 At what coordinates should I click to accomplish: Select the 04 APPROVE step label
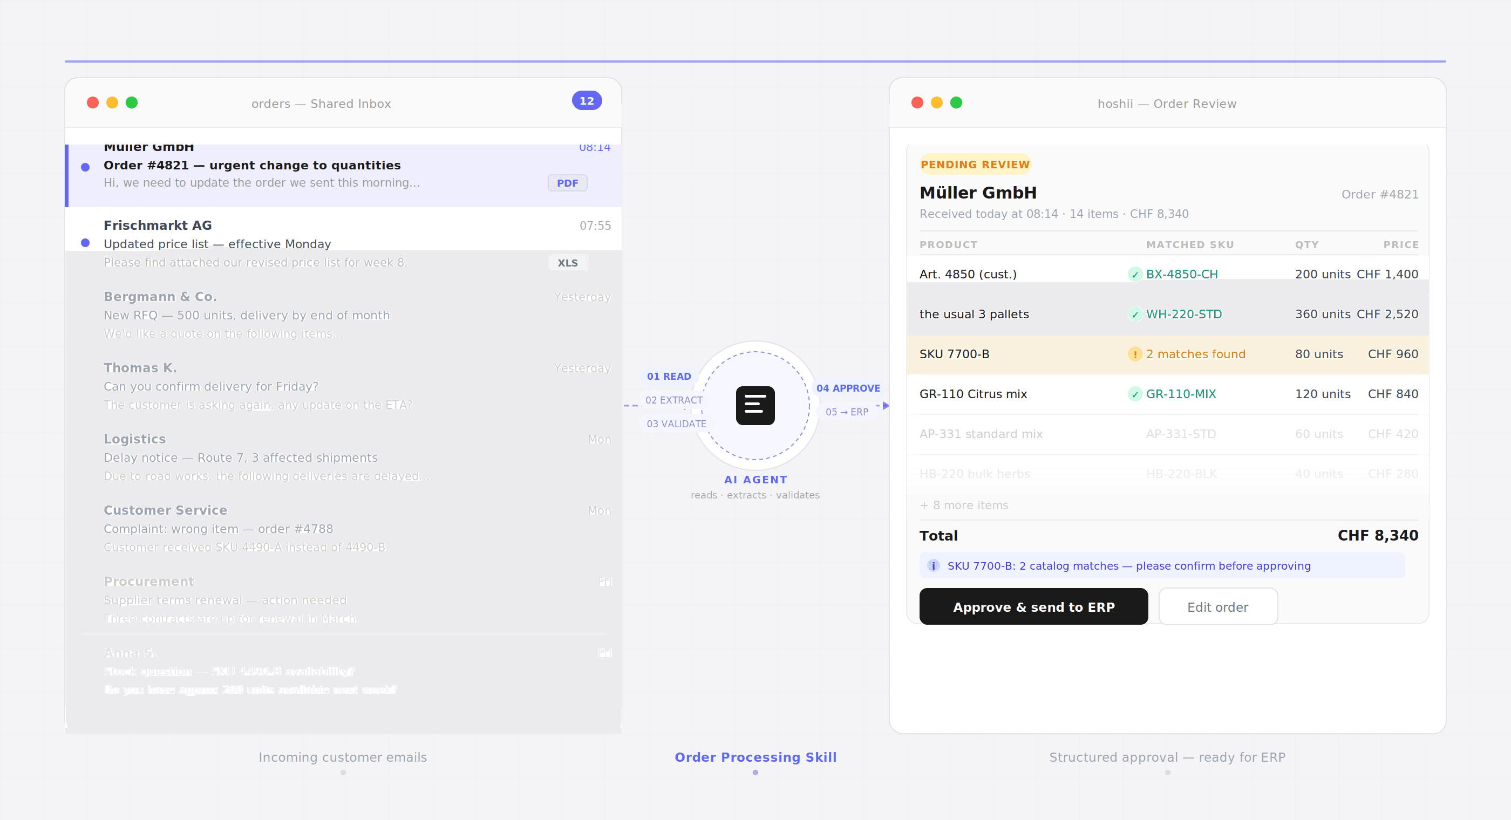click(848, 388)
